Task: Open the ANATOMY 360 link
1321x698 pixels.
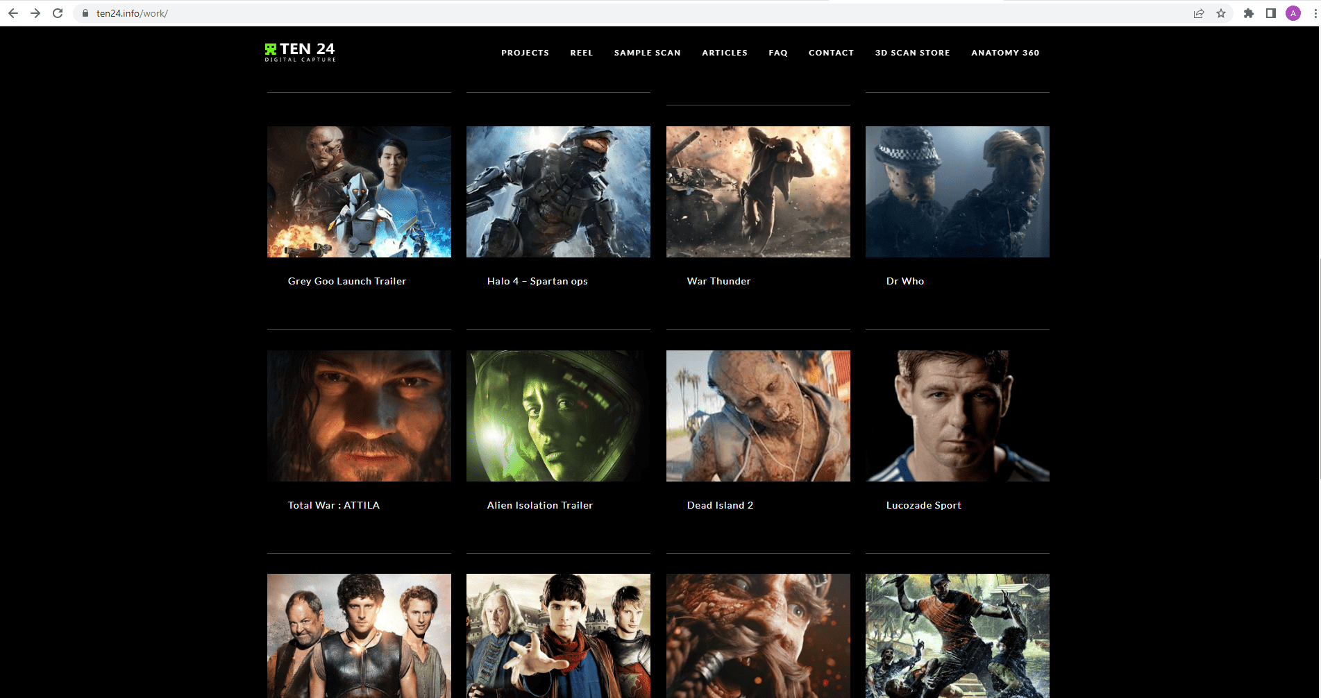Action: pyautogui.click(x=1005, y=53)
